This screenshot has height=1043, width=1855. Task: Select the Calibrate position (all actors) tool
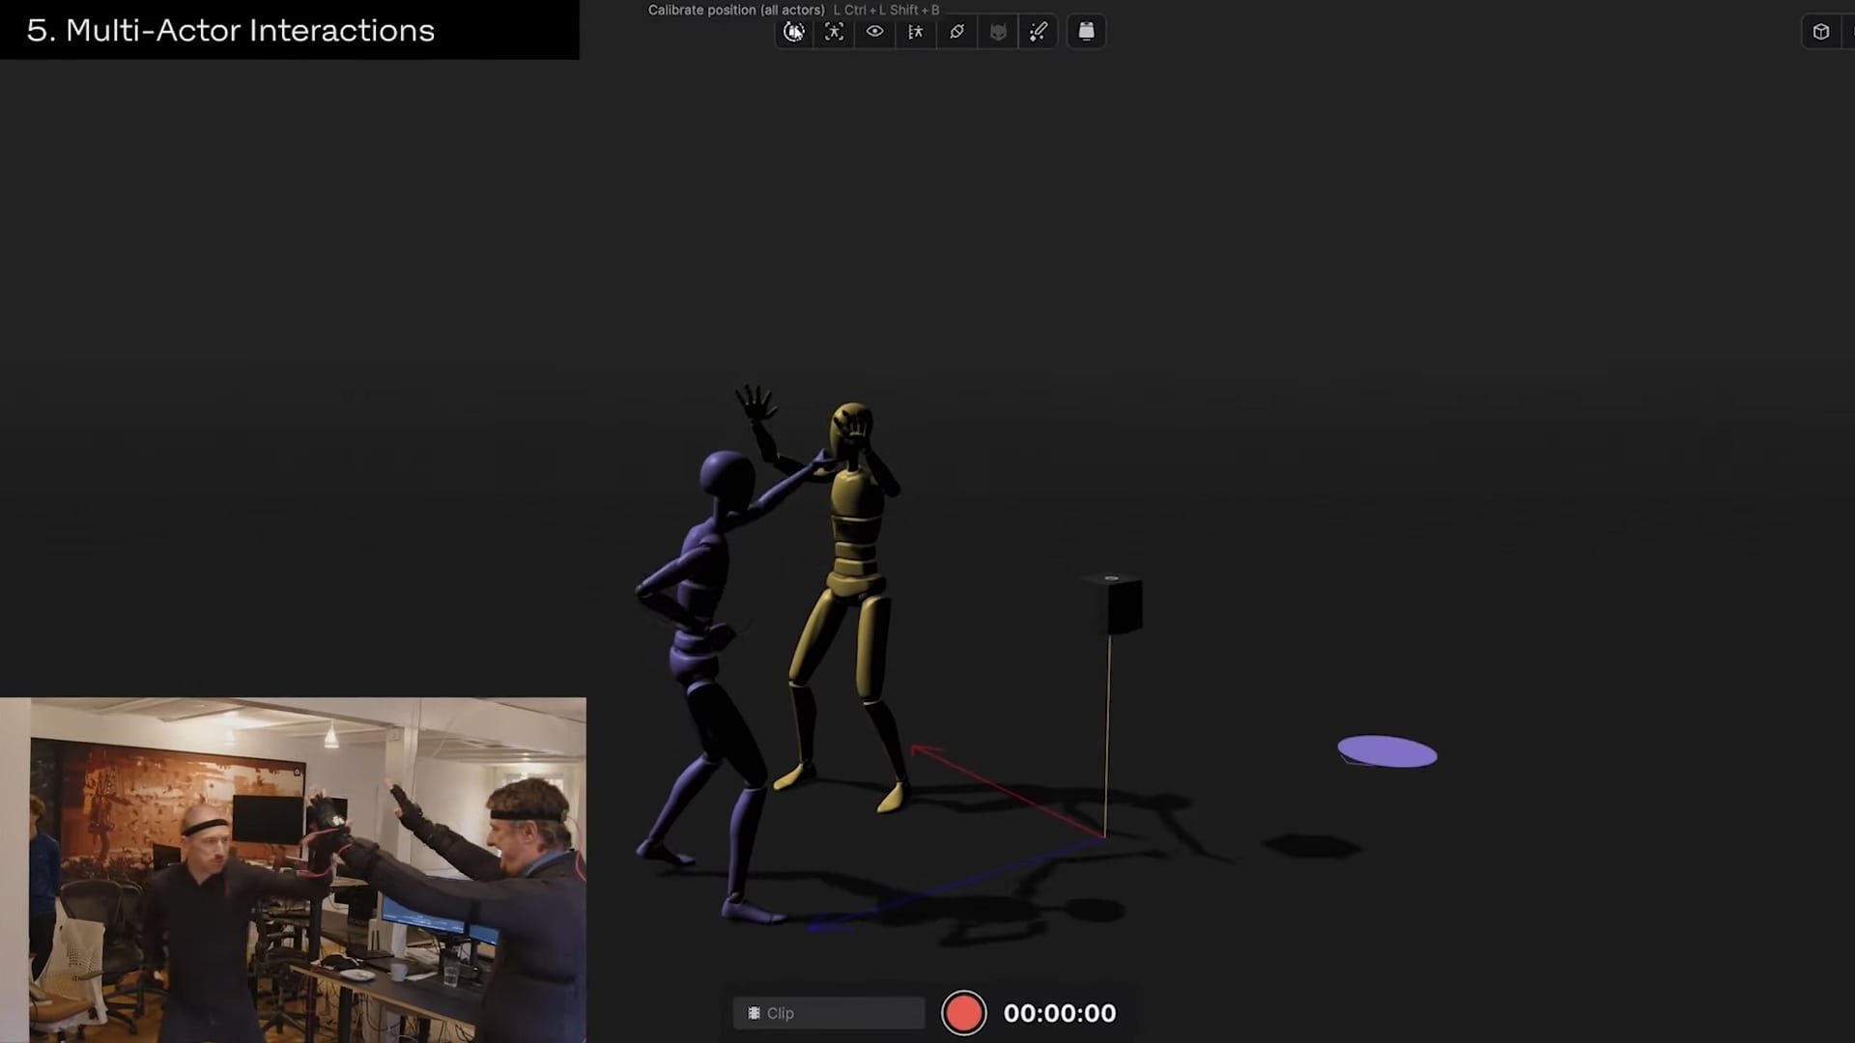pos(794,31)
